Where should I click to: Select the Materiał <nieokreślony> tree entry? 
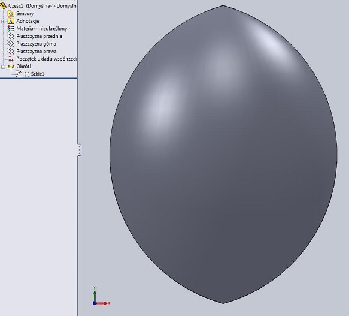pyautogui.click(x=43, y=29)
